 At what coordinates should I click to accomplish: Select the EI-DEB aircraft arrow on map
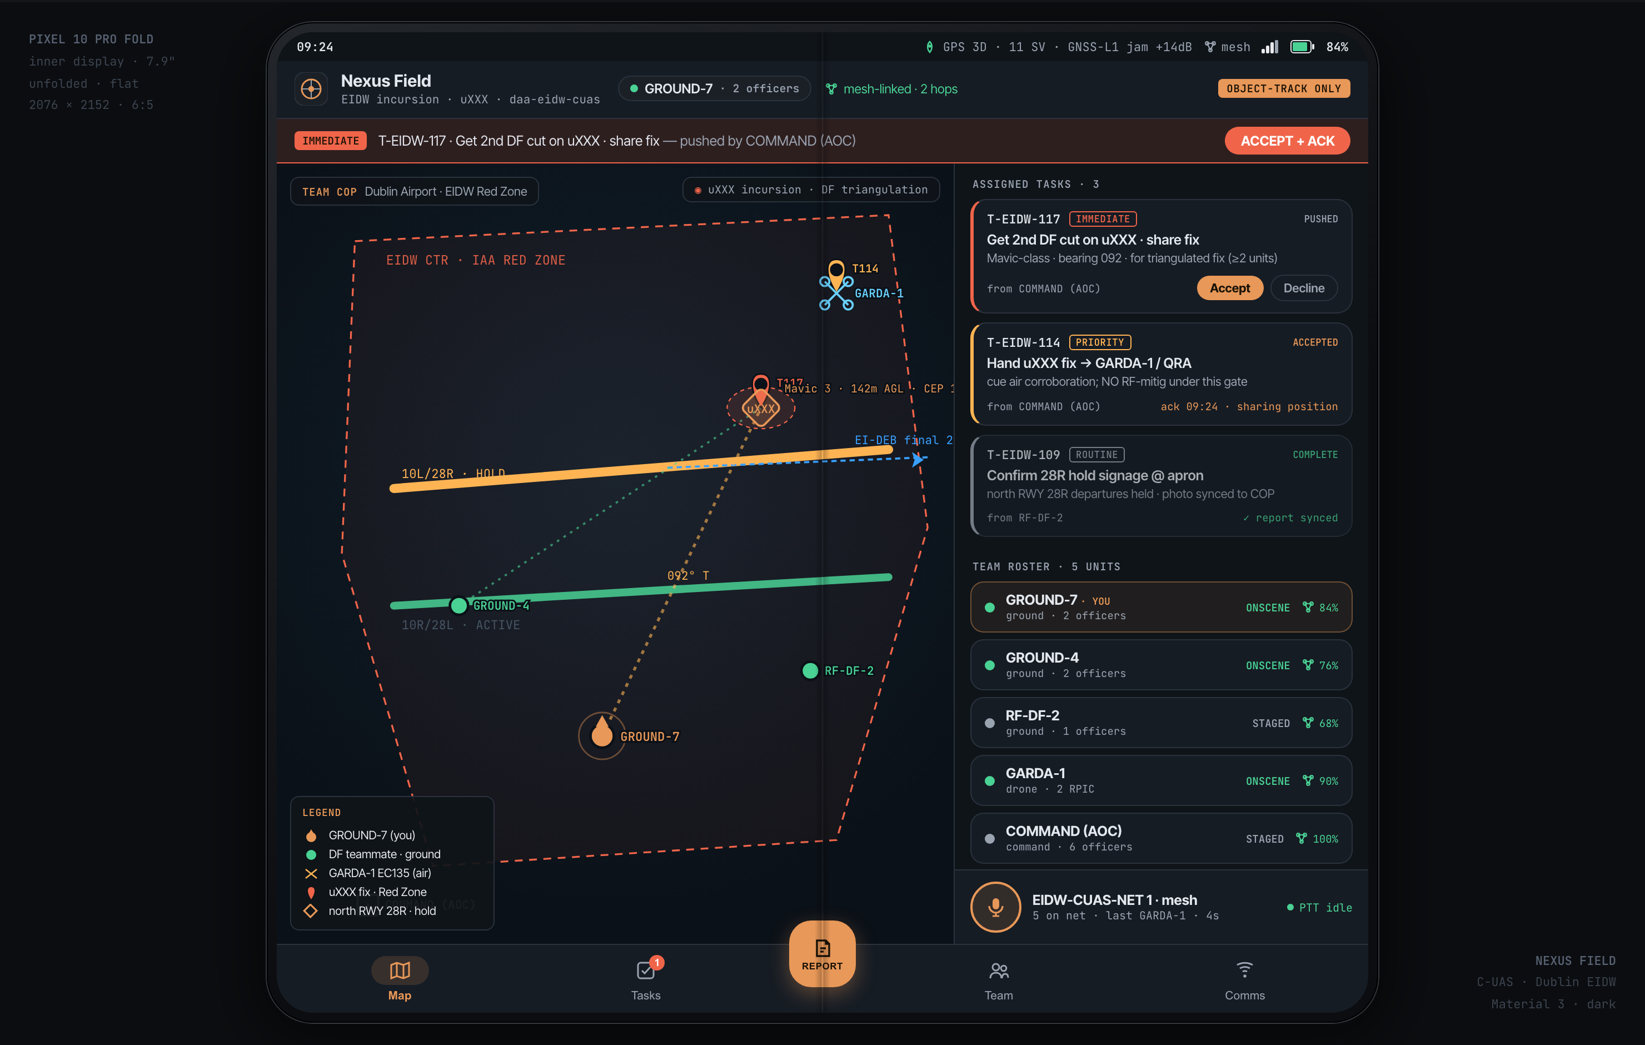pyautogui.click(x=918, y=459)
